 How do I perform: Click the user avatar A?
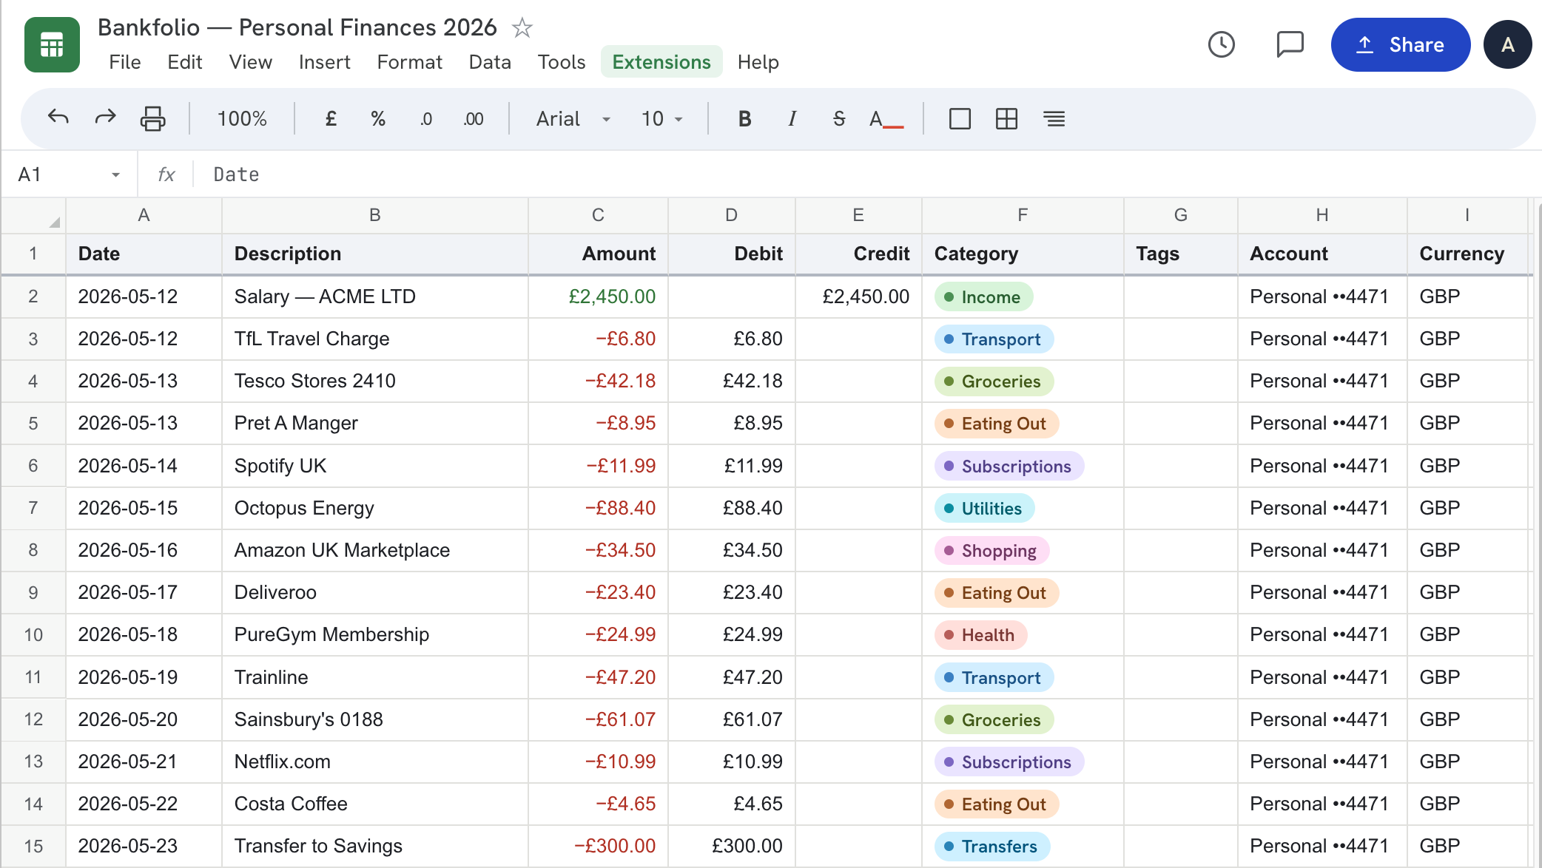pyautogui.click(x=1507, y=44)
